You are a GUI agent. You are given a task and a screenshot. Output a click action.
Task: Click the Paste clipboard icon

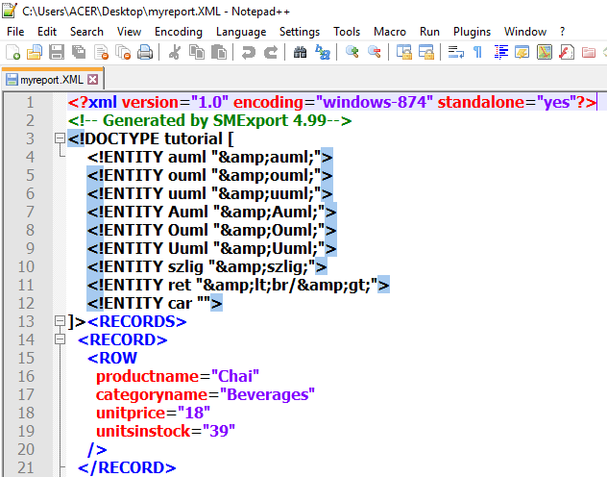217,52
